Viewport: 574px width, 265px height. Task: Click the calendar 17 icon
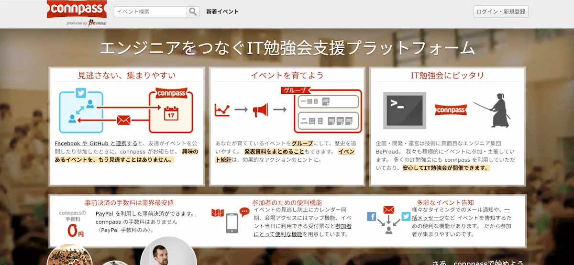click(x=170, y=114)
